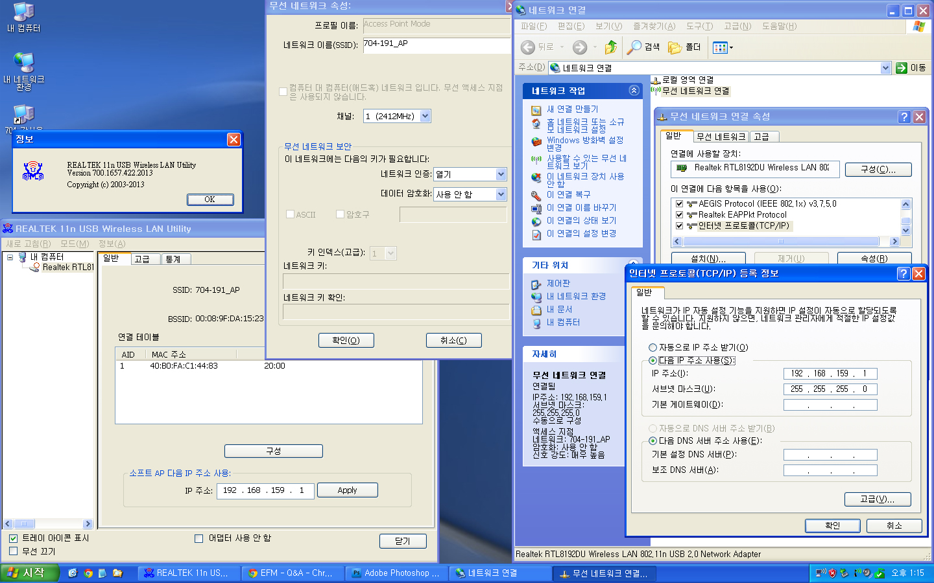Select 자동으로 IP 주소 받기 radio
This screenshot has height=583, width=934.
tap(653, 348)
